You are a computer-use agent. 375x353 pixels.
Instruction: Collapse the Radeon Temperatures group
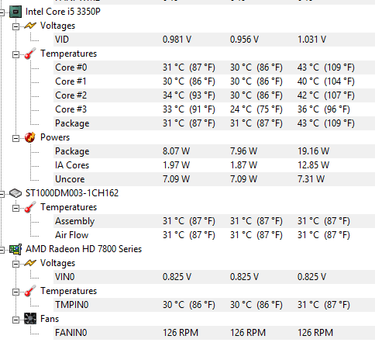[15, 292]
